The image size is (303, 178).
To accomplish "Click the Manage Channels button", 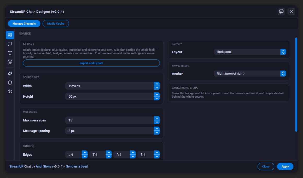I will 24,24.
